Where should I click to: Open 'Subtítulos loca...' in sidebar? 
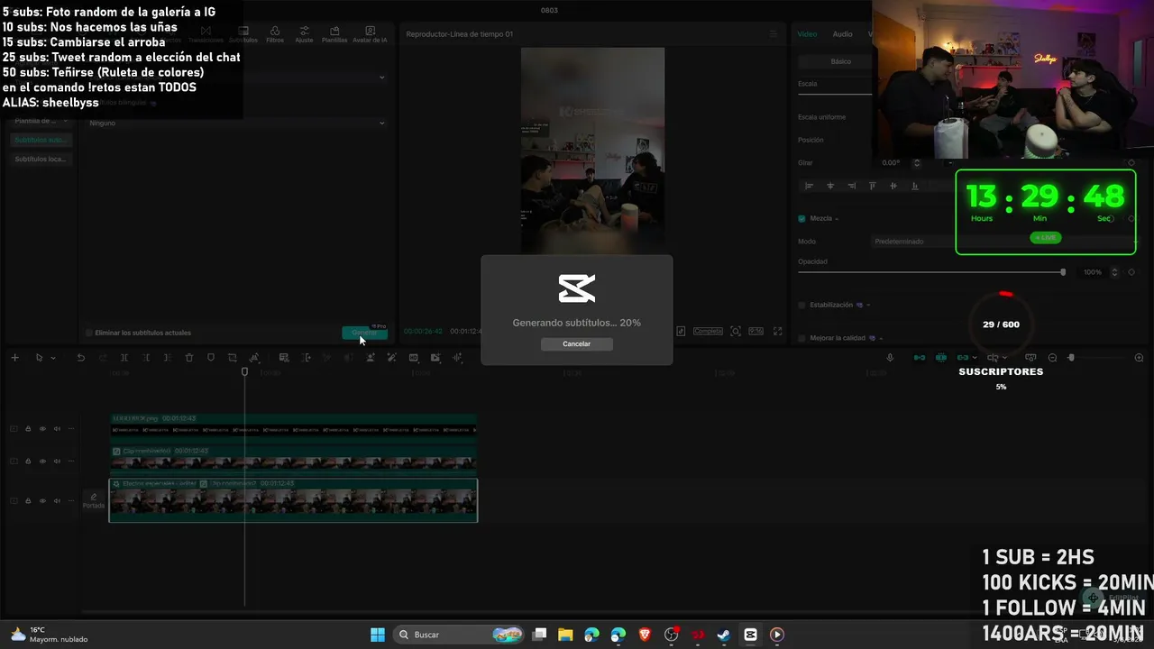coord(41,159)
